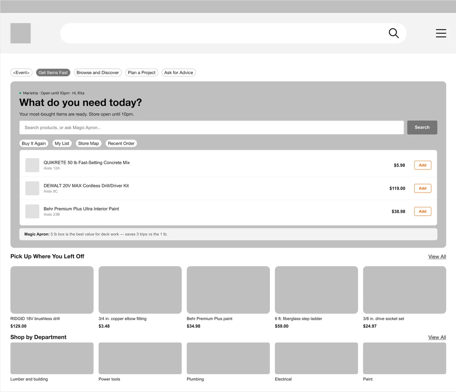
Task: Focus the top header search bar
Action: click(x=233, y=33)
